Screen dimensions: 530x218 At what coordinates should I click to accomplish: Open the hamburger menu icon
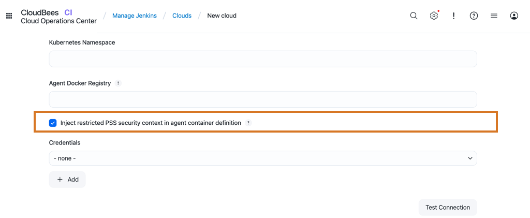pos(494,16)
